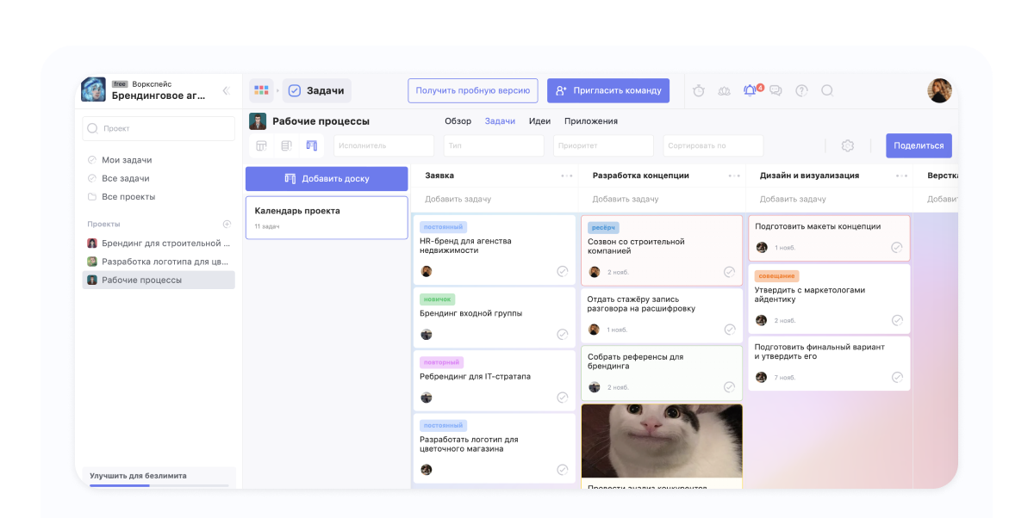Open the Приоритет filter dropdown
The height and width of the screenshot is (518, 1034).
click(602, 145)
